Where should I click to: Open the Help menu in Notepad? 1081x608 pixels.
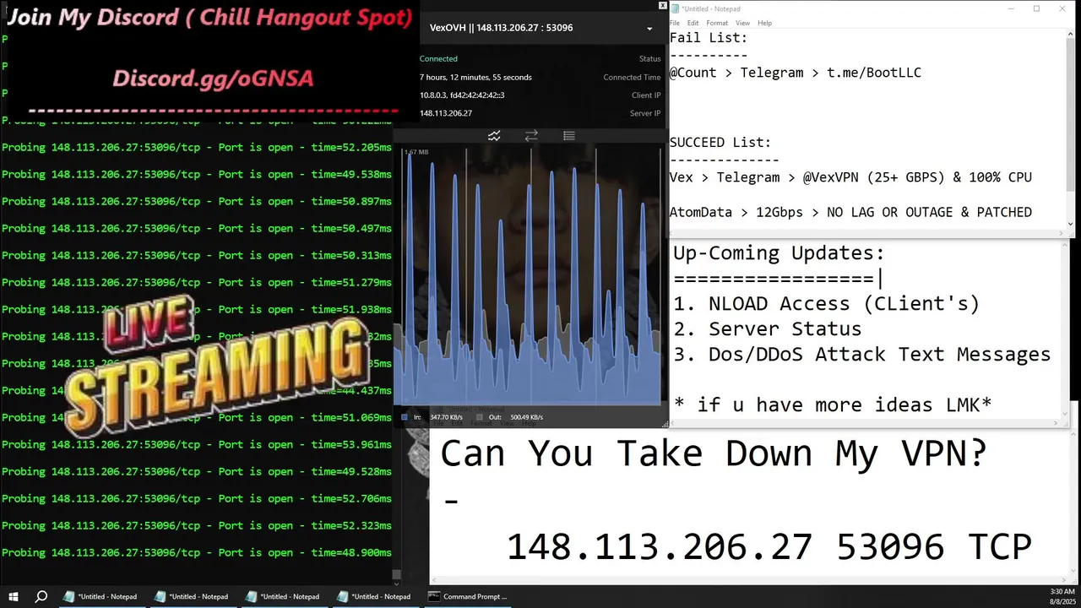[x=764, y=23]
